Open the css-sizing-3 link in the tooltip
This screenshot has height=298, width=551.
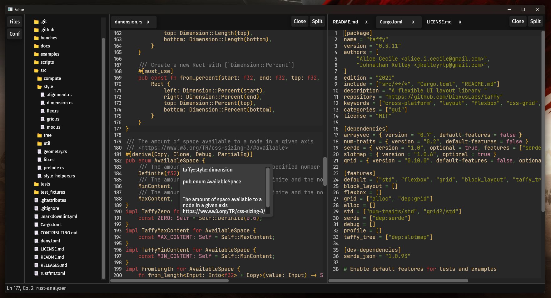[223, 211]
